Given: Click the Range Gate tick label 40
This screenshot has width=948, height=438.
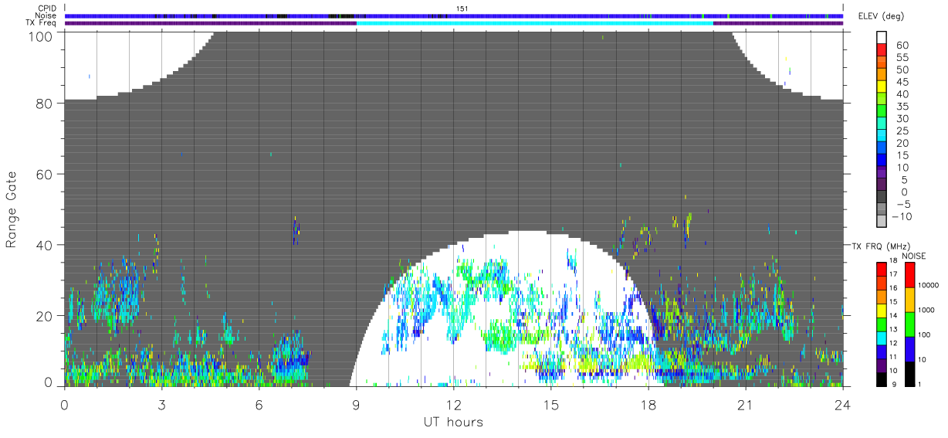Looking at the screenshot, I should 46,245.
